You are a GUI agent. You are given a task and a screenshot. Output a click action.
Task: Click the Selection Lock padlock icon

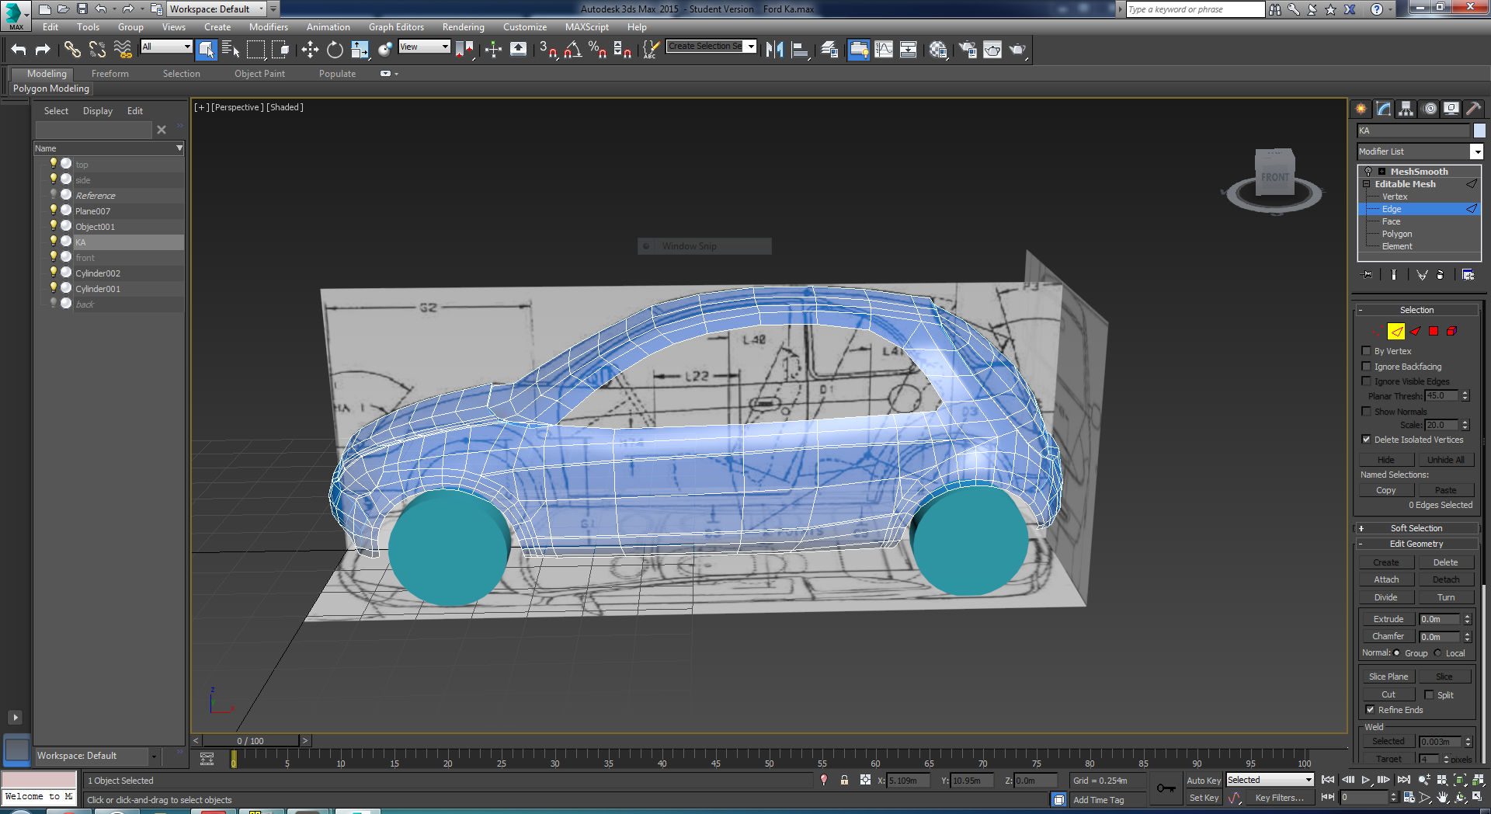[x=844, y=780]
